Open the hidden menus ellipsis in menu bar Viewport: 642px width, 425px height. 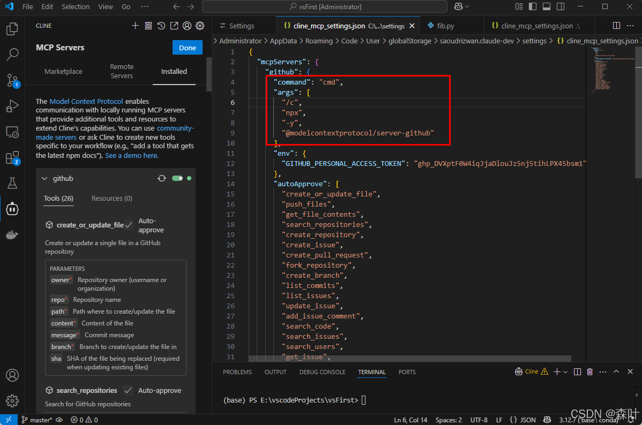pyautogui.click(x=145, y=6)
